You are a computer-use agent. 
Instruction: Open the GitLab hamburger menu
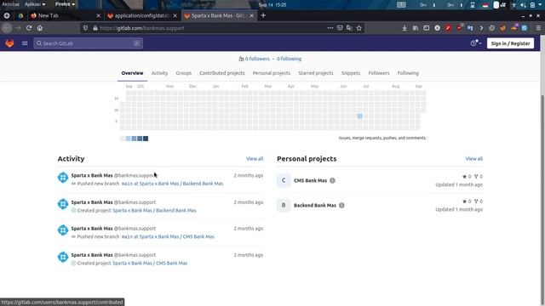tap(25, 43)
